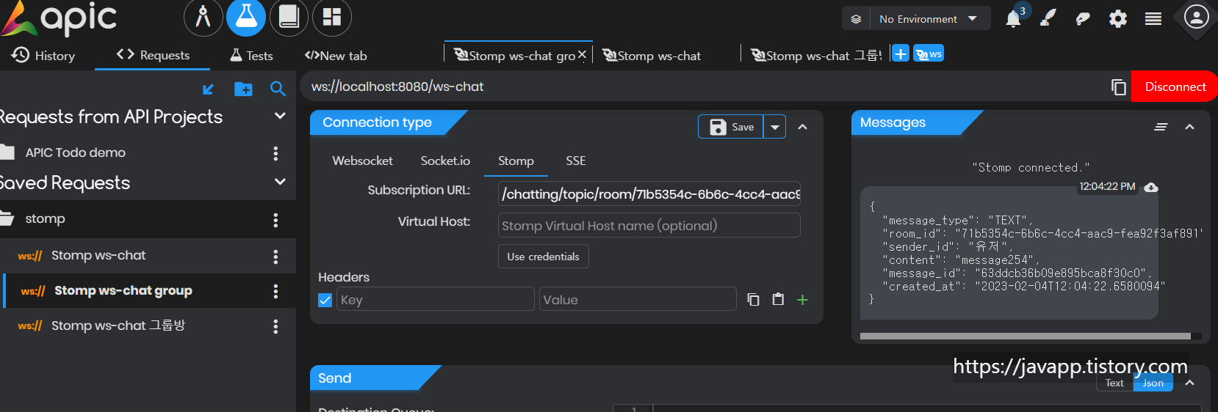Collapse Saved Requests section

[280, 182]
